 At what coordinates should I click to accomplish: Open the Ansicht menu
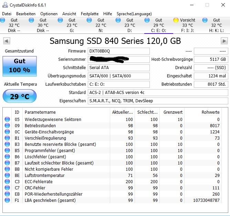tap(69, 14)
